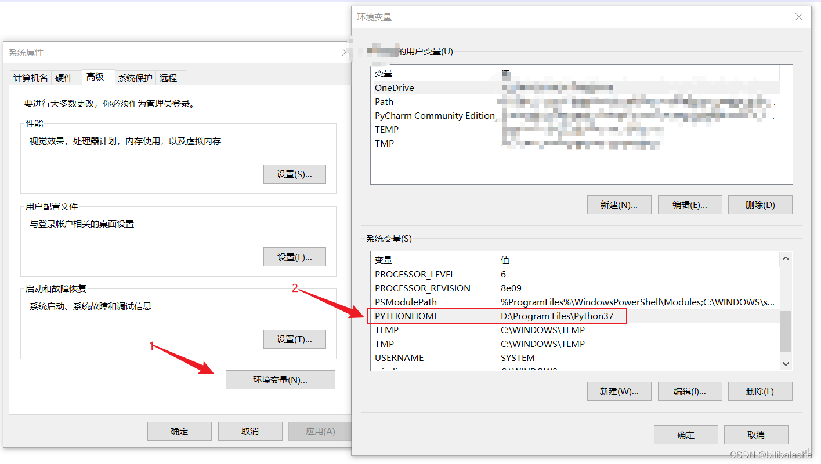This screenshot has height=464, width=821.
Task: Select PSModulePath system variable row
Action: [575, 302]
